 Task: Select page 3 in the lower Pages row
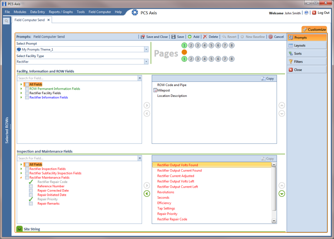(198, 59)
